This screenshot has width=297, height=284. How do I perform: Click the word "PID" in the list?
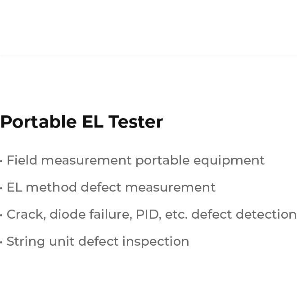tap(147, 214)
